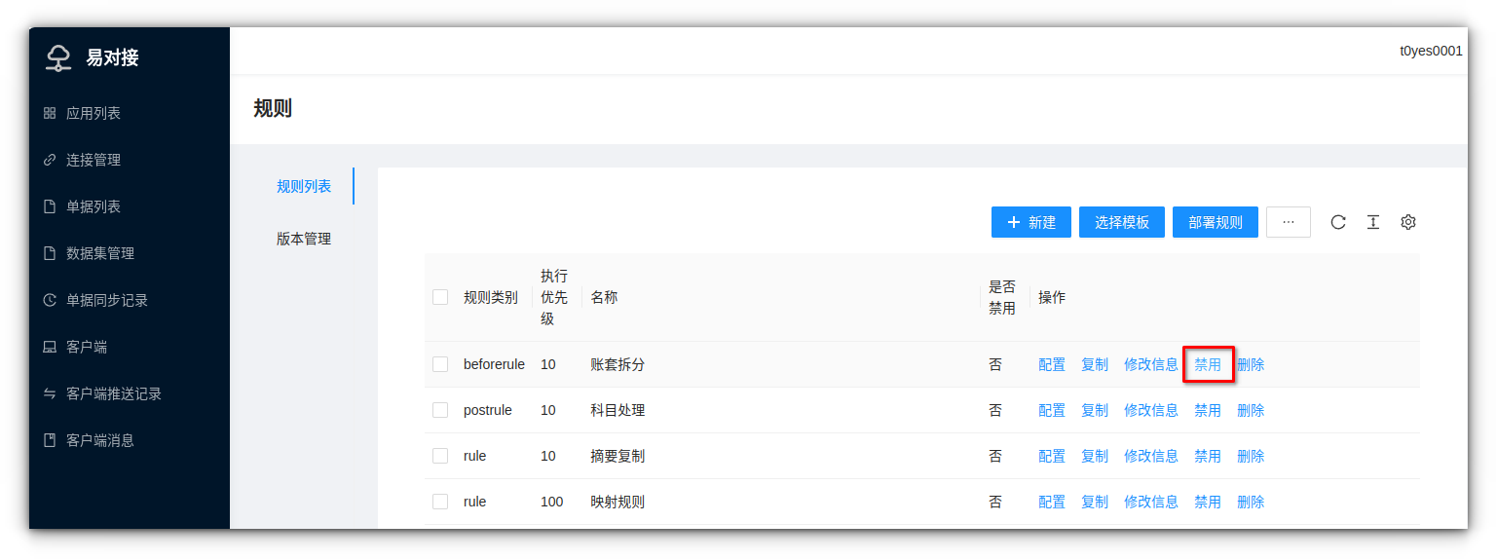Image resolution: width=1497 pixels, height=560 pixels.
Task: Open 客户端推送记录 in the sidebar
Action: [x=113, y=393]
